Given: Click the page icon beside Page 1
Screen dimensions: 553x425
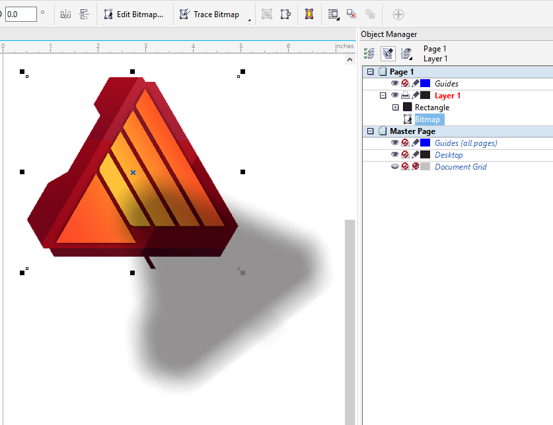Looking at the screenshot, I should click(383, 71).
